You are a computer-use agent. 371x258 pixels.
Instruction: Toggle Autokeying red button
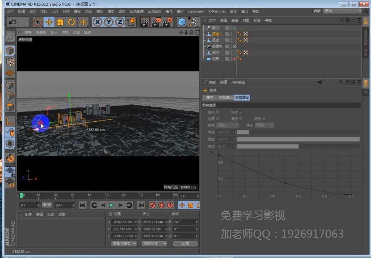[161, 205]
